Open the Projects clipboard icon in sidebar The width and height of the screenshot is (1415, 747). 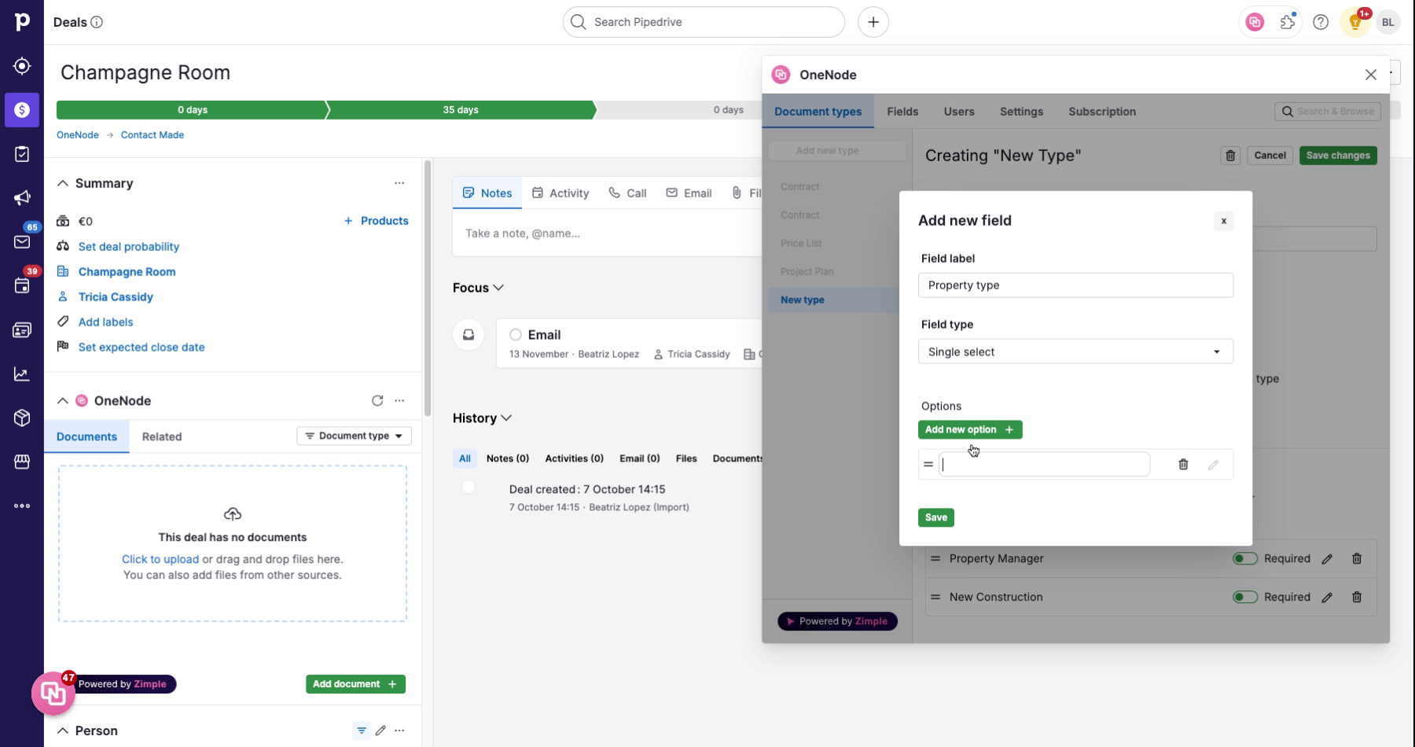[x=22, y=154]
